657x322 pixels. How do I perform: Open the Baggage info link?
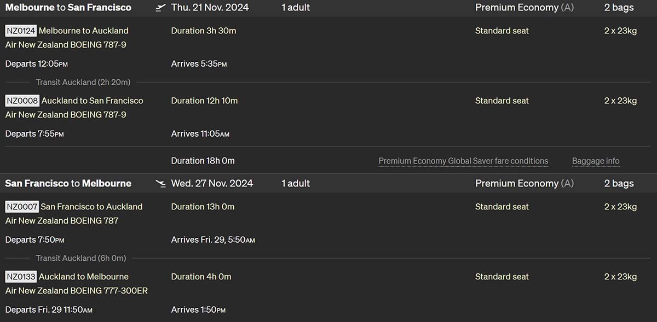[x=596, y=161]
